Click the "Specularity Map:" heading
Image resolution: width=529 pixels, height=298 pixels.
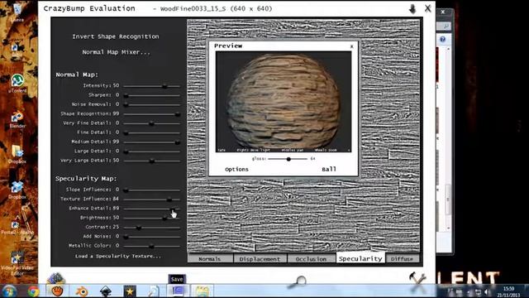tap(86, 179)
